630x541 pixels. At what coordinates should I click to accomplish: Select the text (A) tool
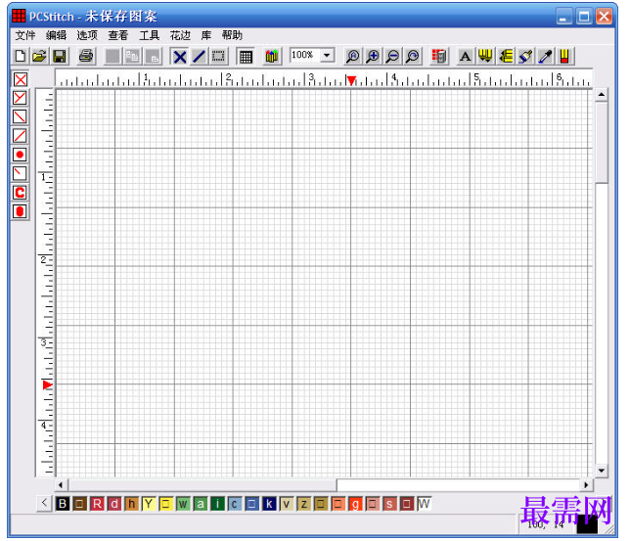point(466,57)
